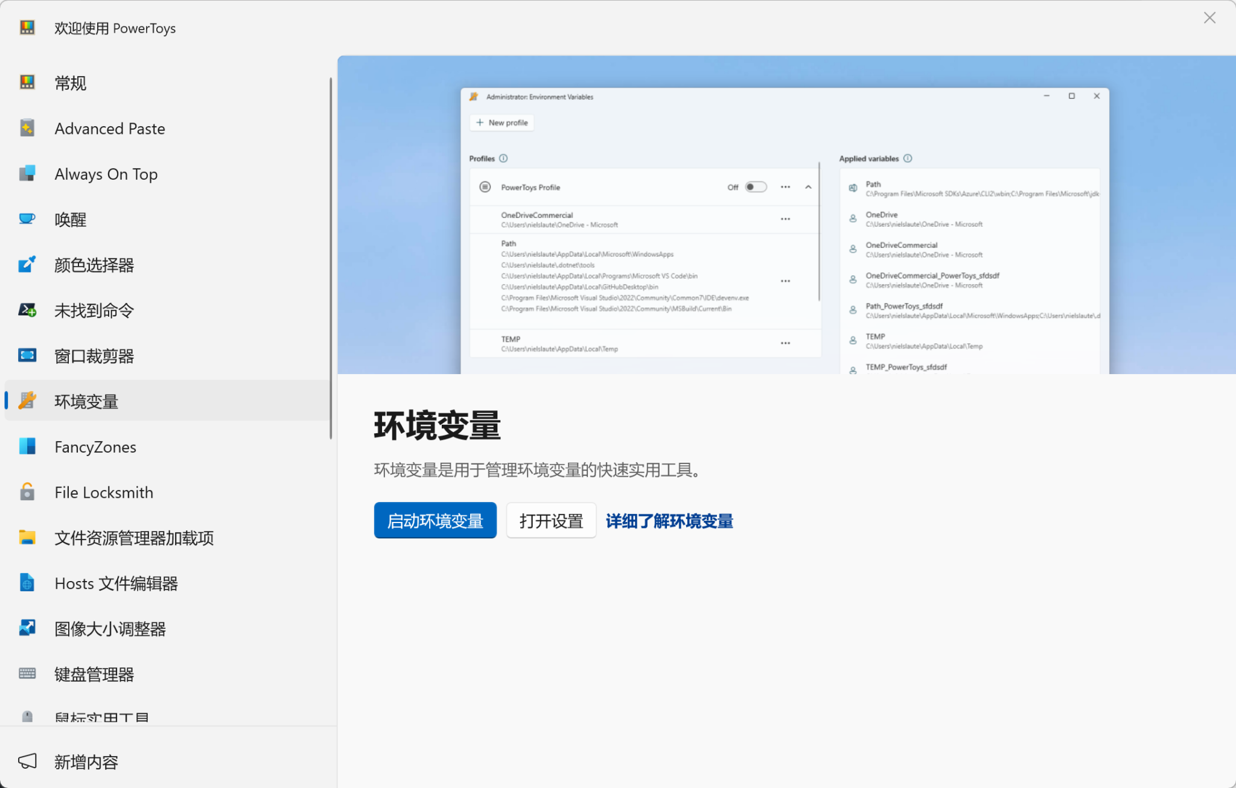Select 窗口裁剪器 from the sidebar
Viewport: 1236px width, 788px height.
coord(94,355)
